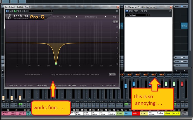Open the preset name field in the Pro-Q header

(38, 11)
